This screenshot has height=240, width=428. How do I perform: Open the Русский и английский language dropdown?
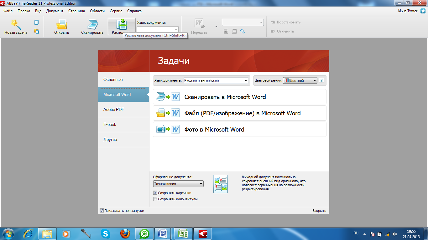216,80
